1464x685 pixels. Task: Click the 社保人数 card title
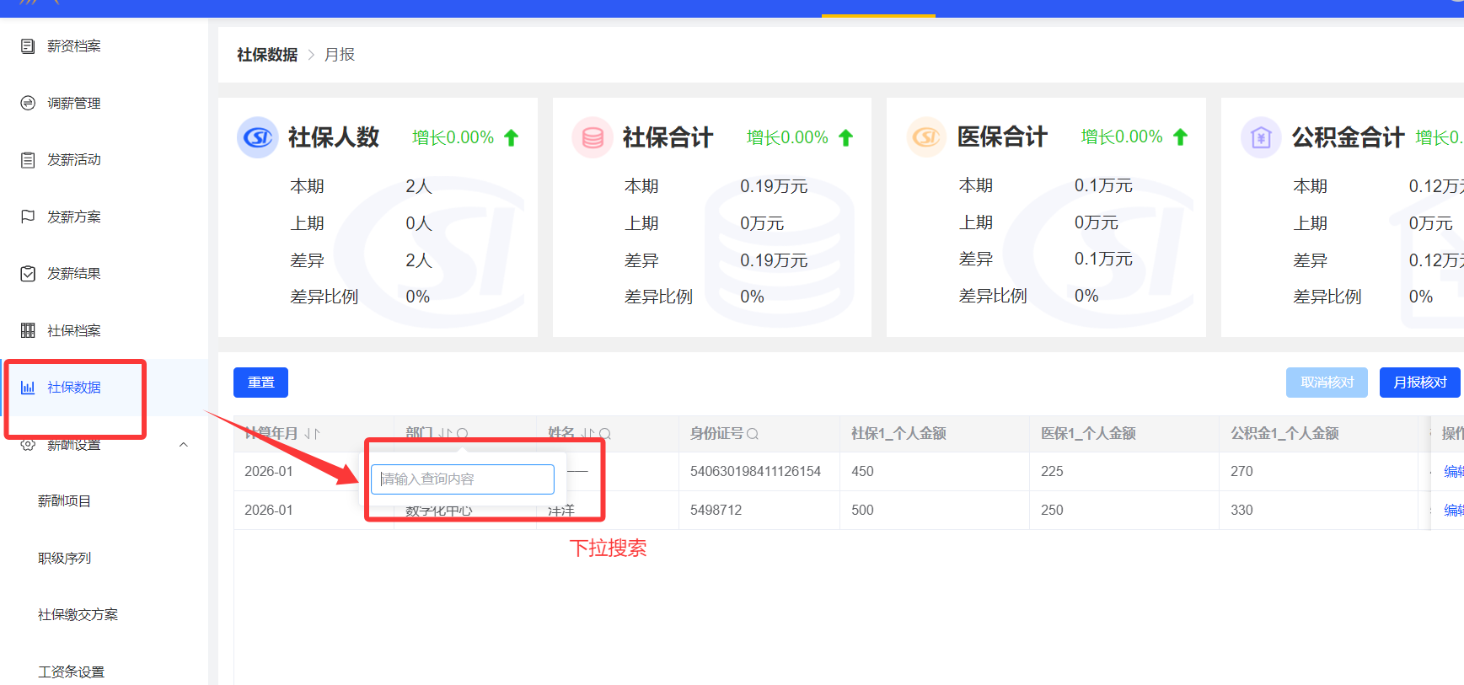(334, 137)
